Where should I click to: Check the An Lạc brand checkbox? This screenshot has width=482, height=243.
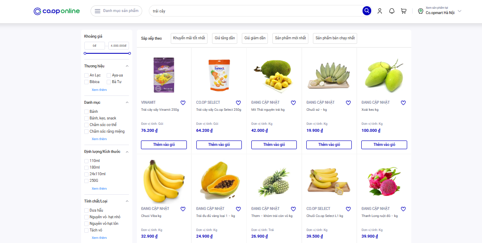[x=86, y=75]
